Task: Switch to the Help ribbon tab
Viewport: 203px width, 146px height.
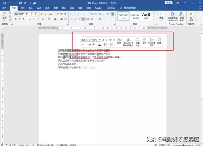Action: (89, 8)
